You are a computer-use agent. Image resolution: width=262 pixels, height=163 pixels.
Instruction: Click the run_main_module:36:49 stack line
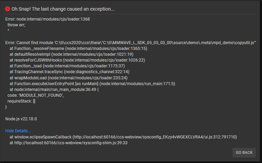(x=54, y=89)
